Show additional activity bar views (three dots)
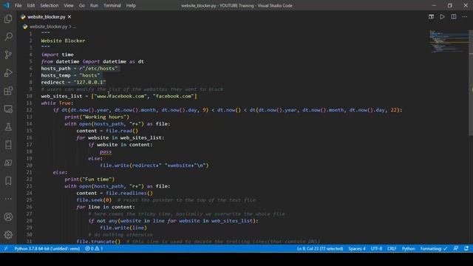 8,199
